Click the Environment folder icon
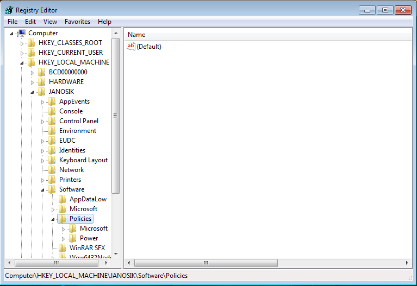The height and width of the screenshot is (286, 417). 52,131
